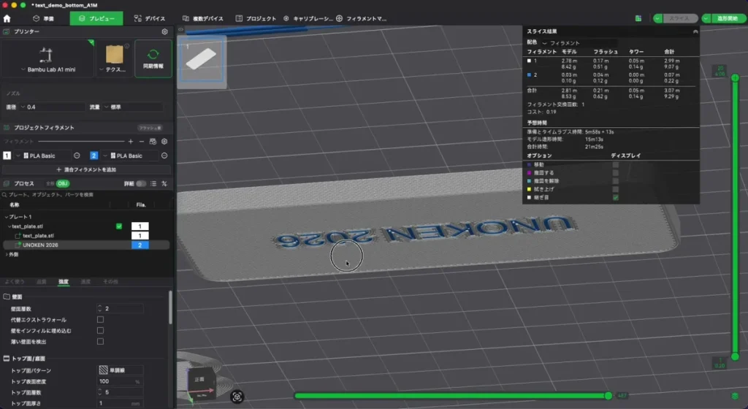Image resolution: width=748 pixels, height=409 pixels.
Task: Click the object search field
Action: pos(86,194)
